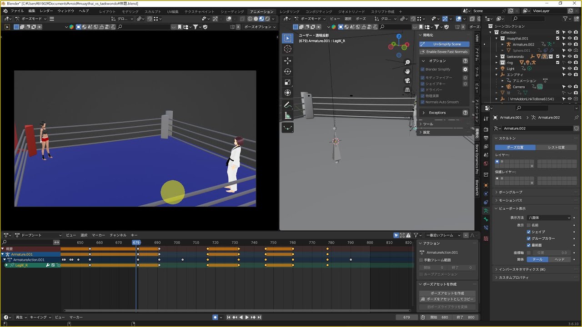Toggle 名前 checkbox in viewport display
582x327 pixels.
pyautogui.click(x=528, y=225)
